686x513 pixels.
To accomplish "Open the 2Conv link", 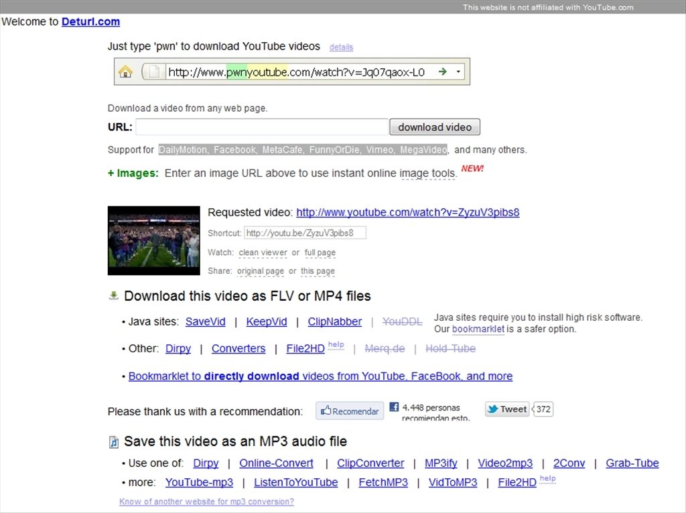I will (x=569, y=463).
